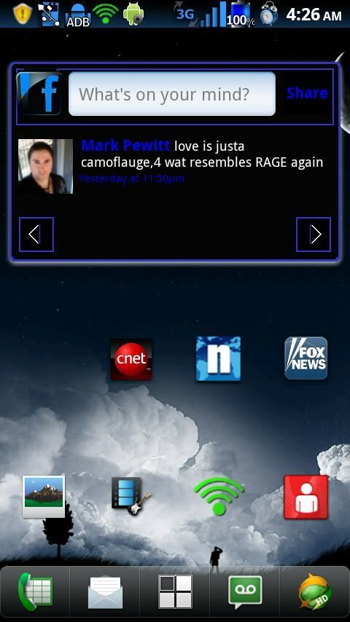The width and height of the screenshot is (350, 622).
Task: Show the previous Facebook post
Action: (36, 234)
